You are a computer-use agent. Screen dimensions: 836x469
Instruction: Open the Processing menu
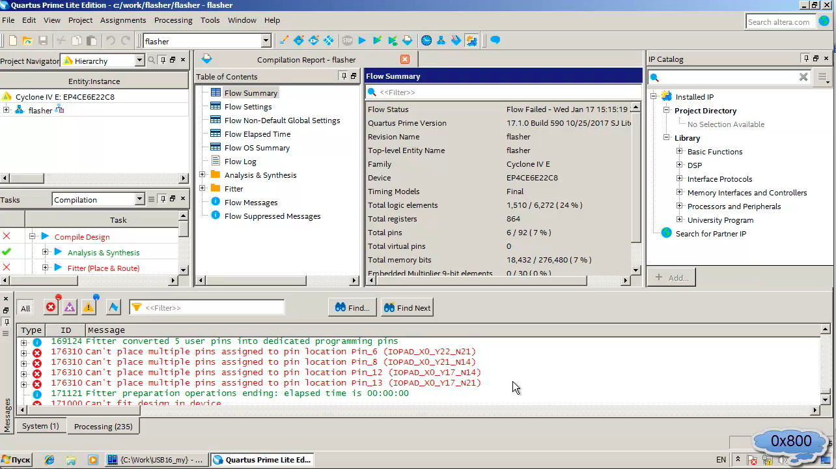click(x=173, y=20)
